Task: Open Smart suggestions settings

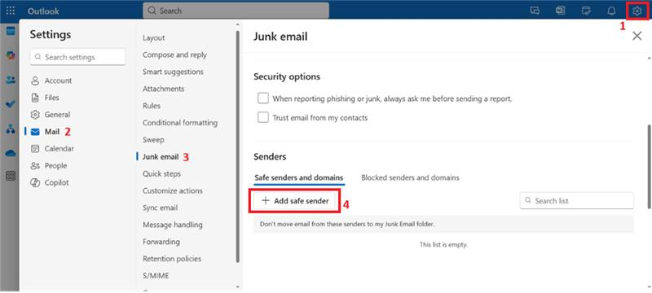Action: click(x=173, y=72)
